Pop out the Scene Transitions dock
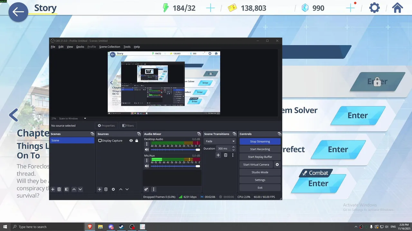The height and width of the screenshot is (231, 412). click(234, 134)
